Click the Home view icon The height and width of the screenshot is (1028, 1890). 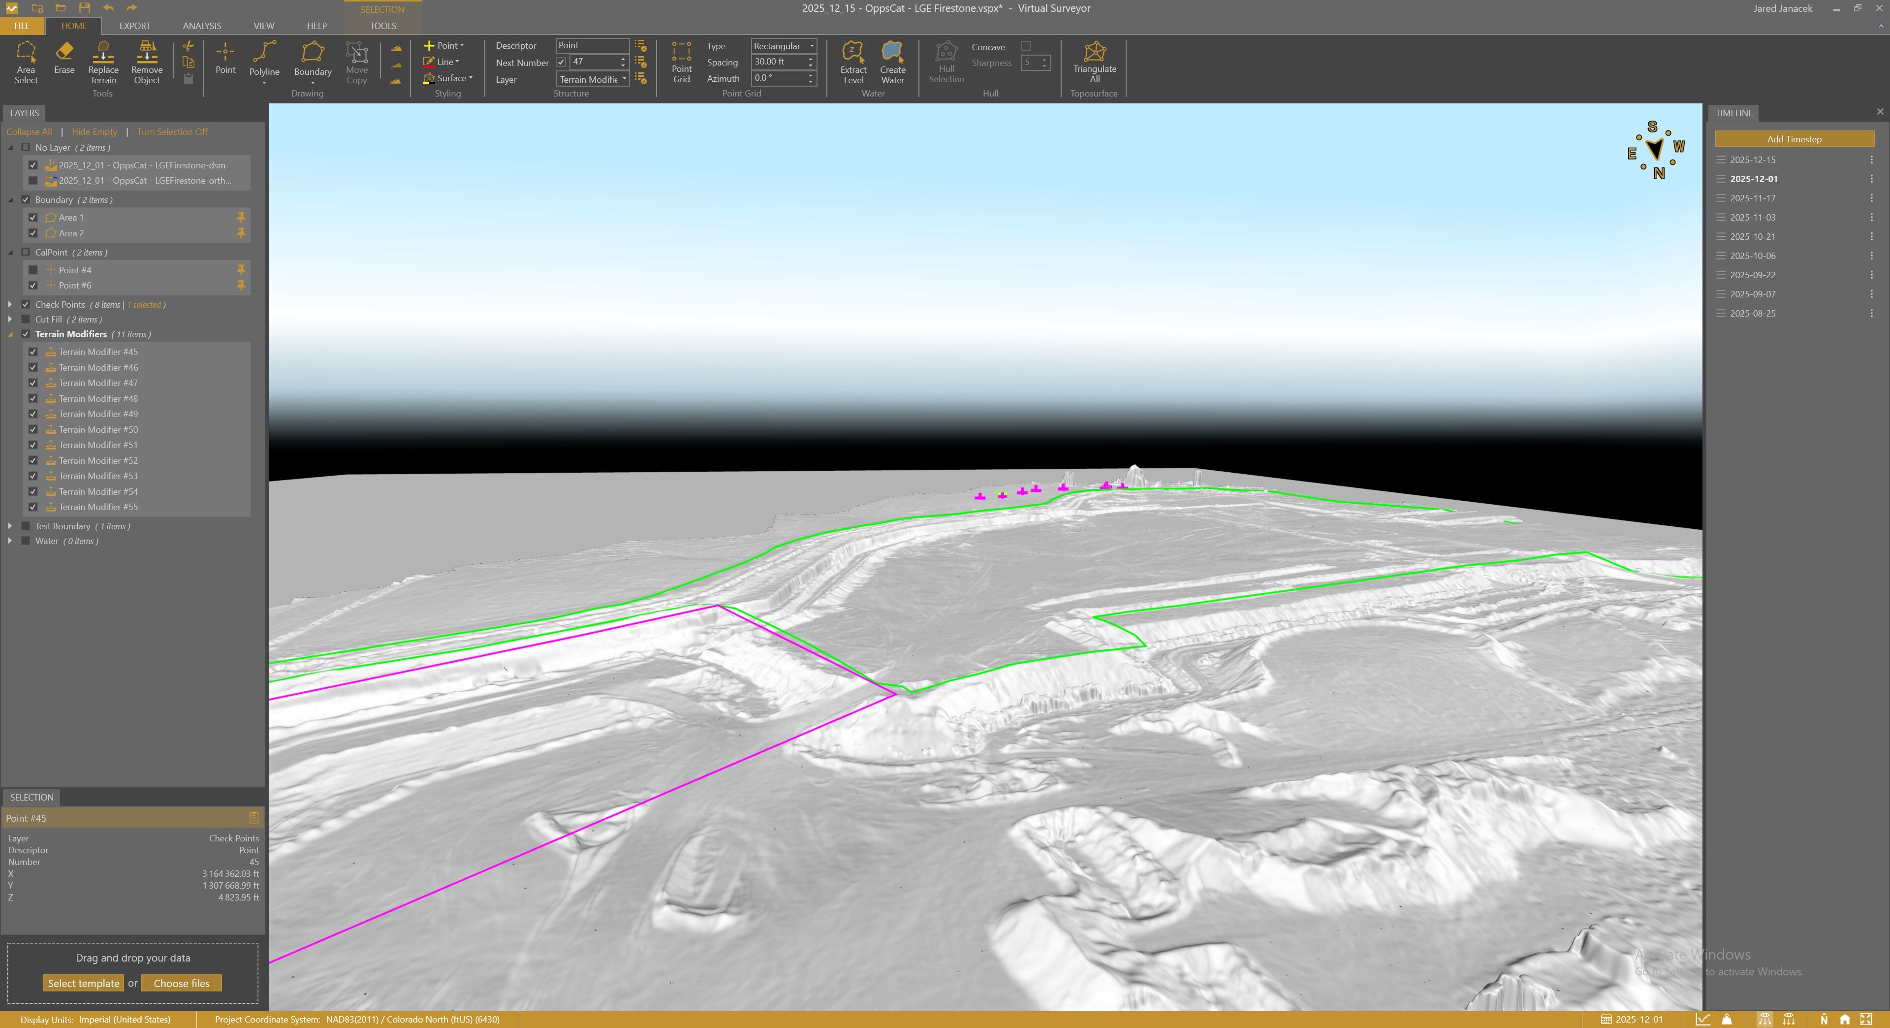click(1845, 1019)
